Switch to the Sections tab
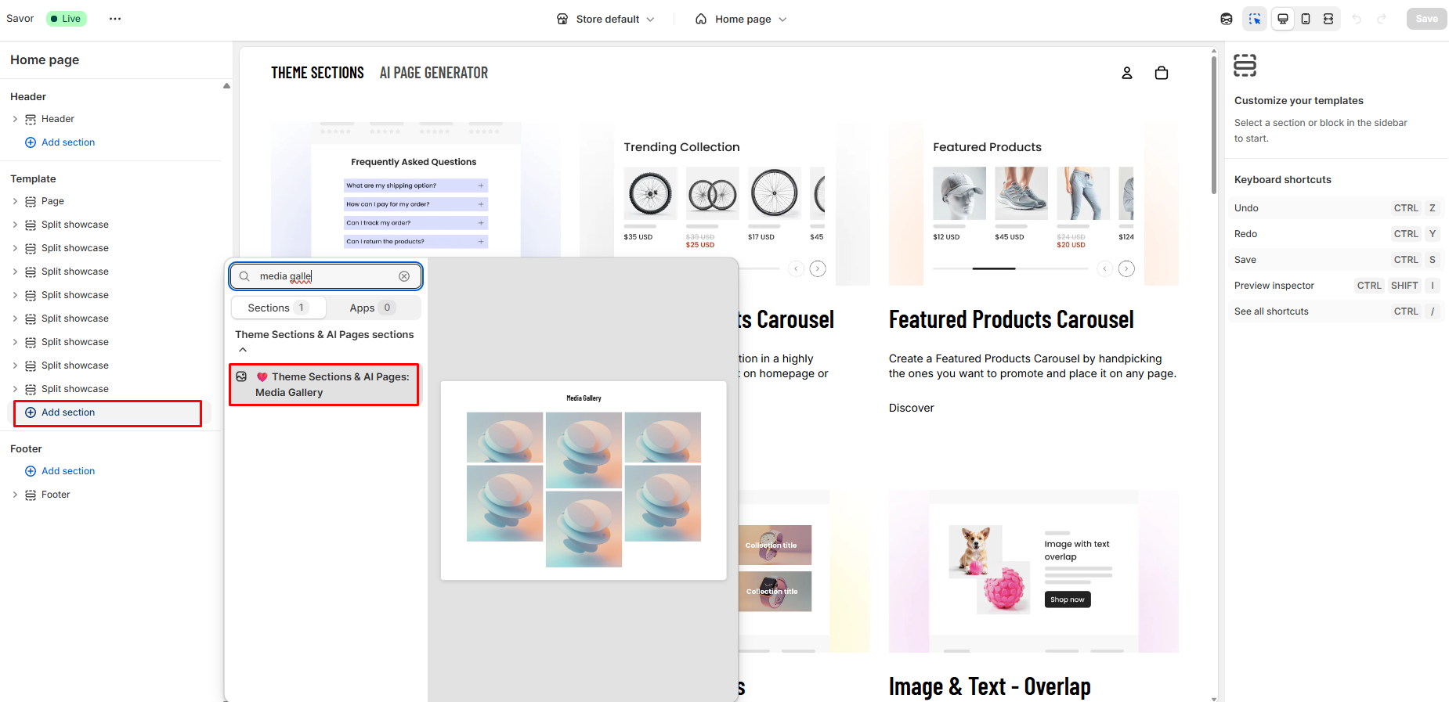Screen dimensions: 1449x702 point(278,308)
